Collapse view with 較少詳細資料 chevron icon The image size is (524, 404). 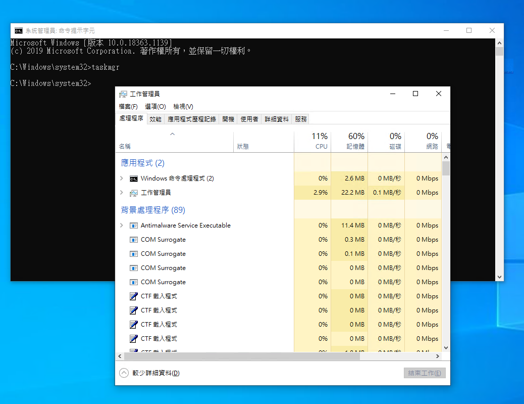tap(124, 373)
